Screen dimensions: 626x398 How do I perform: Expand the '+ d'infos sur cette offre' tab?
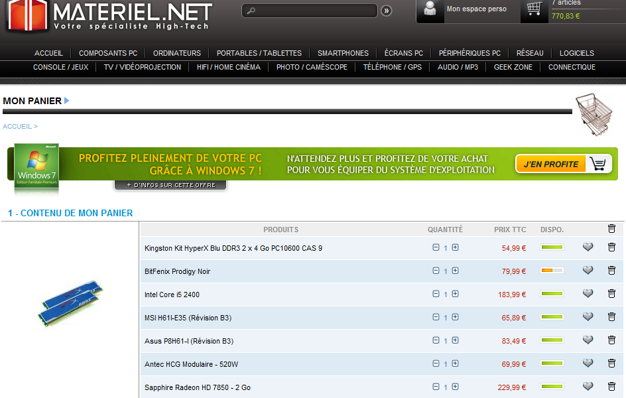point(170,185)
